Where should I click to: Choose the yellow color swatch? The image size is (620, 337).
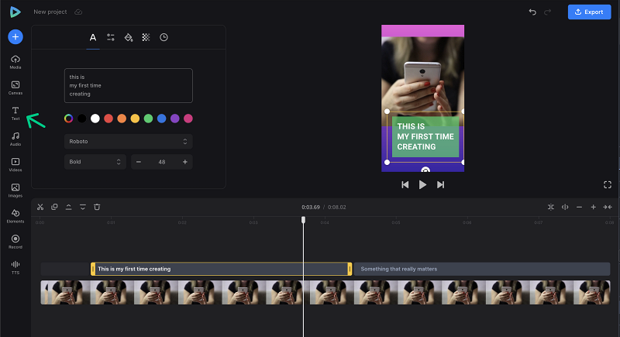point(135,119)
